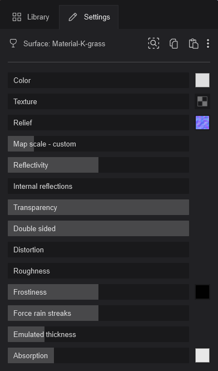Click the Map scale - custom slider
The image size is (218, 371).
98,144
